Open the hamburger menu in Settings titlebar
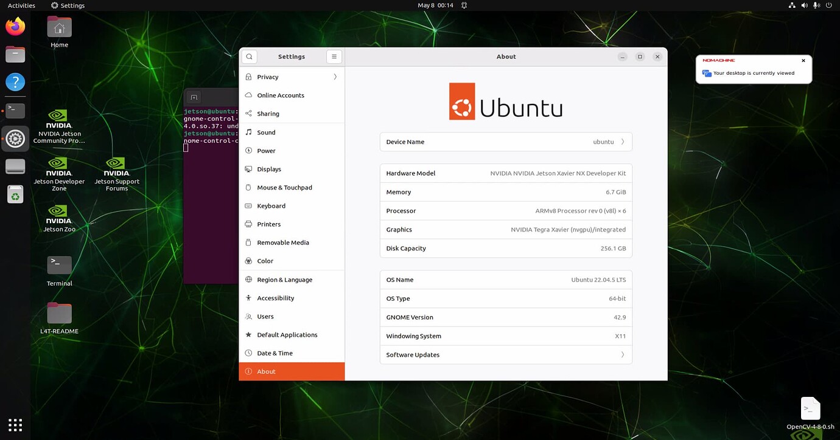This screenshot has width=840, height=440. [x=334, y=56]
